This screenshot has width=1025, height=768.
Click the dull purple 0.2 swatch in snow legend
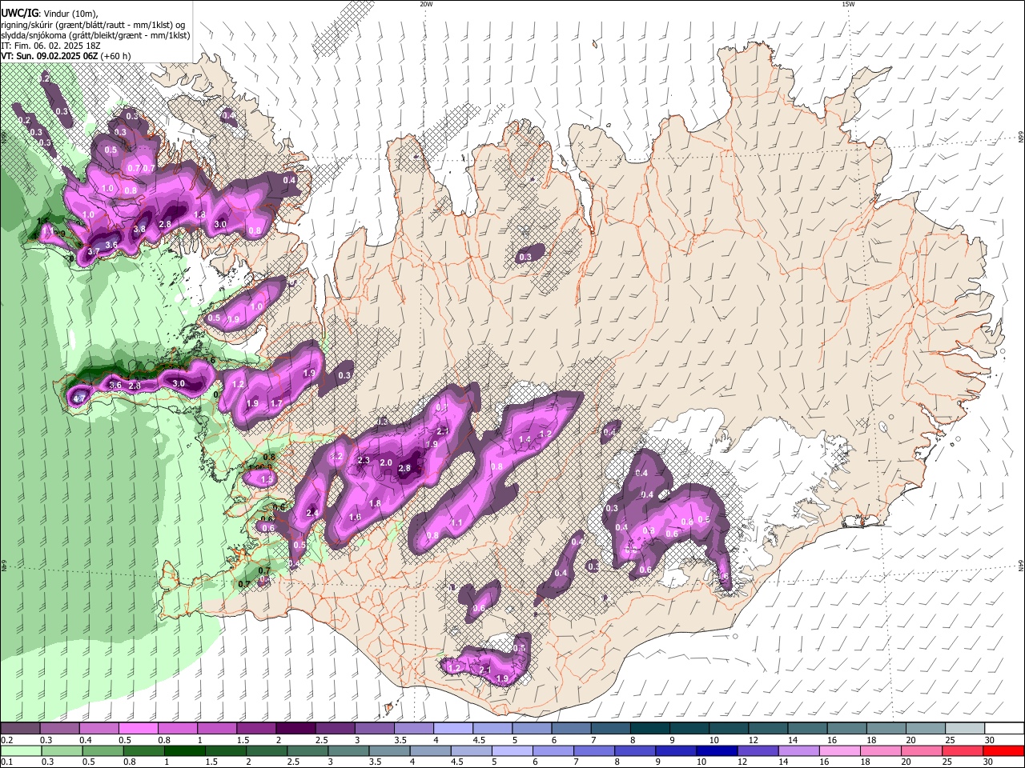19,728
